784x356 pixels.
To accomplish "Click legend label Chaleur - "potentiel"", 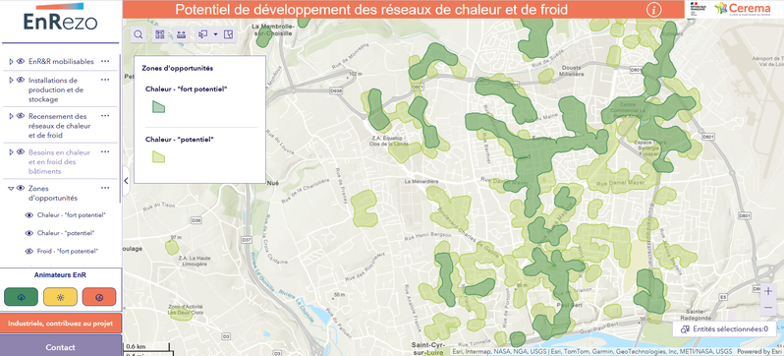I will (180, 140).
